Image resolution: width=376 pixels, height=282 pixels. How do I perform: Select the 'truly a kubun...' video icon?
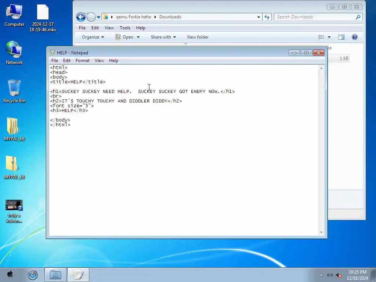click(x=14, y=211)
